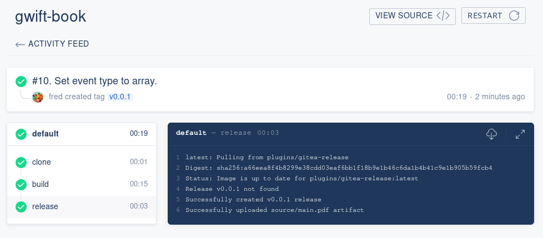Click log line 5 about created release
543x238 pixels.
tap(253, 200)
